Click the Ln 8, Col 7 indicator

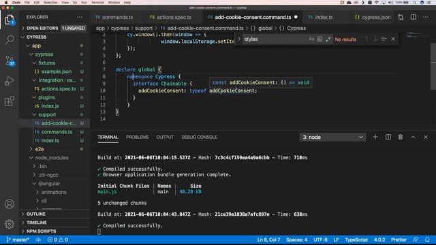click(x=268, y=240)
